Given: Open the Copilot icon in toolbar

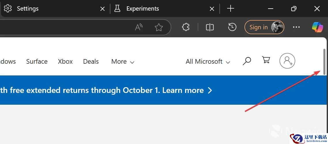Looking at the screenshot, I should click(x=318, y=27).
